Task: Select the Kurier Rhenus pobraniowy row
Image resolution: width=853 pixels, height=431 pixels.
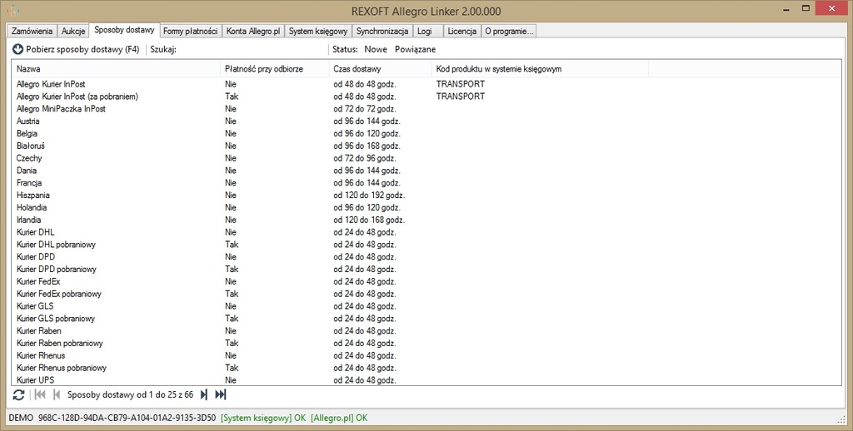Action: tap(426, 368)
